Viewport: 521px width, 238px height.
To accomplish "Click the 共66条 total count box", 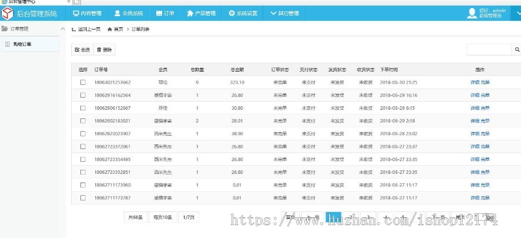I will tap(135, 217).
